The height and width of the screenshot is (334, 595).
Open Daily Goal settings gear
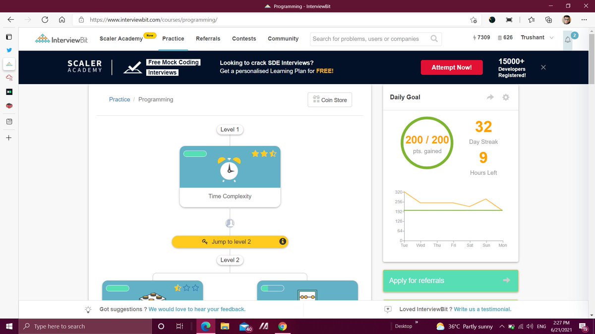point(506,97)
